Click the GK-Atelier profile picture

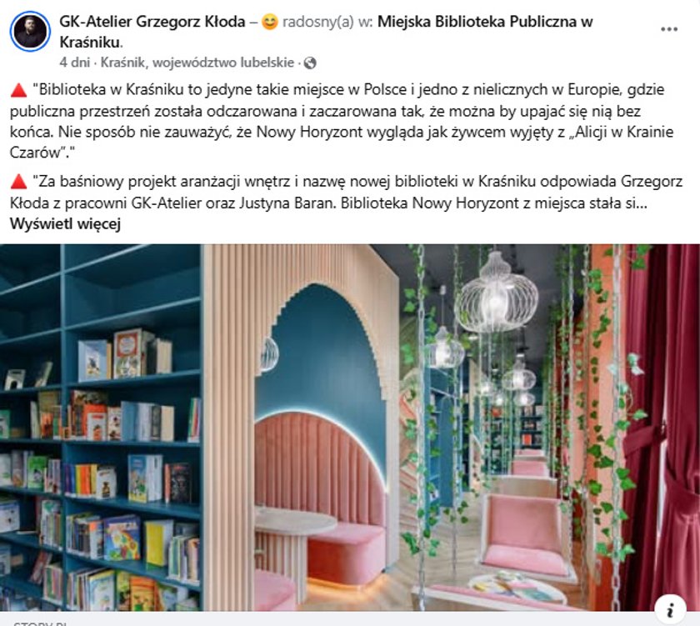coord(30,31)
